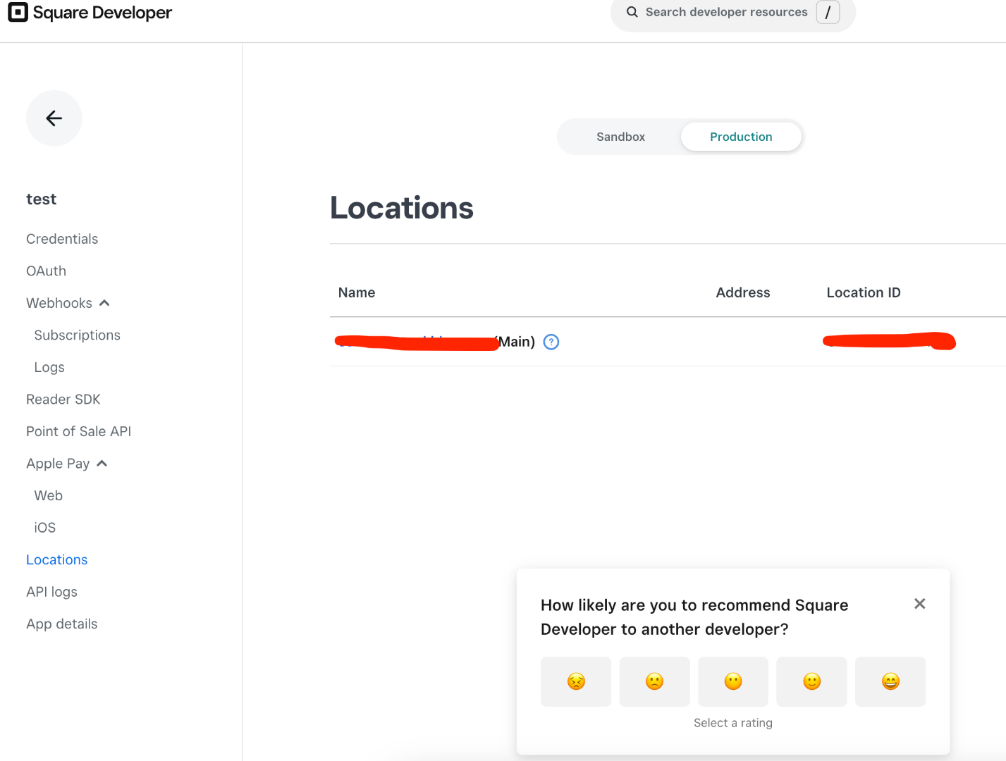The width and height of the screenshot is (1006, 761).
Task: Click the help icon beside Main location
Action: click(x=551, y=342)
